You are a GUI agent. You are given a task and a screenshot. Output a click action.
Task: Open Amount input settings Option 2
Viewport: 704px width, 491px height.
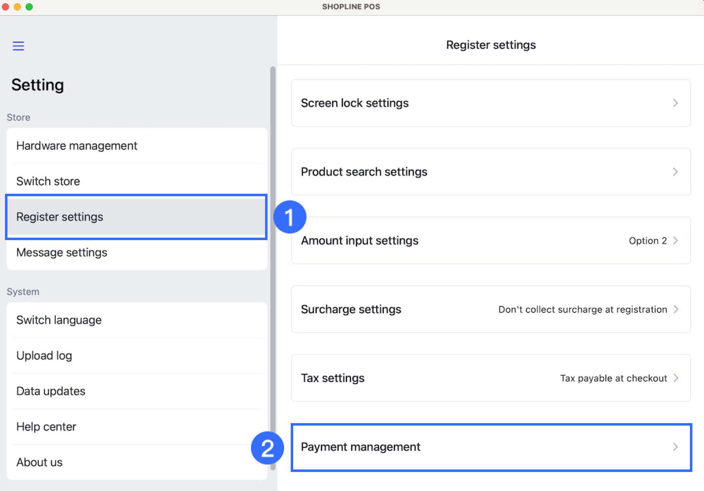(x=648, y=241)
